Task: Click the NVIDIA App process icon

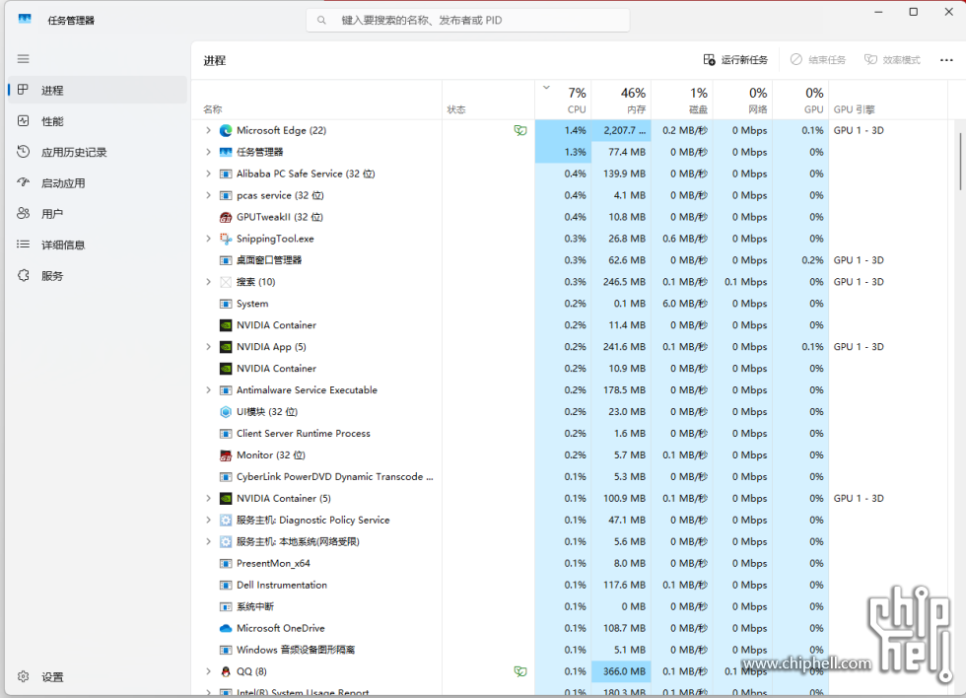Action: pos(226,347)
